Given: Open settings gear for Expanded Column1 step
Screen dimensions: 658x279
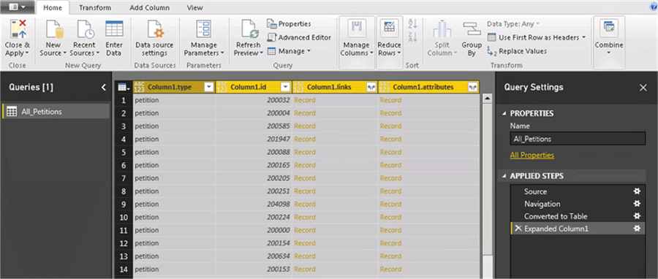Looking at the screenshot, I should click(637, 229).
